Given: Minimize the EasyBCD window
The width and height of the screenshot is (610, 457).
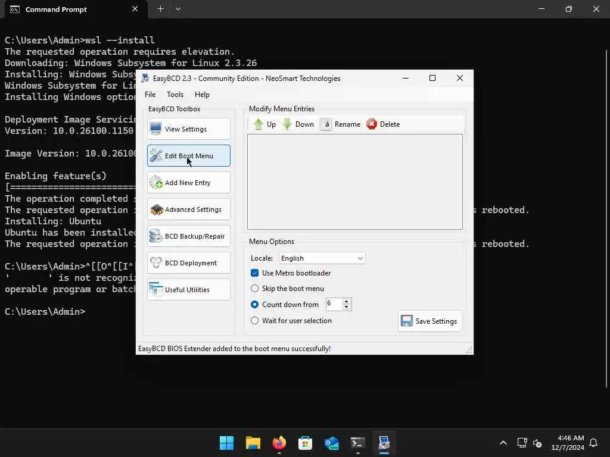Looking at the screenshot, I should (x=405, y=78).
